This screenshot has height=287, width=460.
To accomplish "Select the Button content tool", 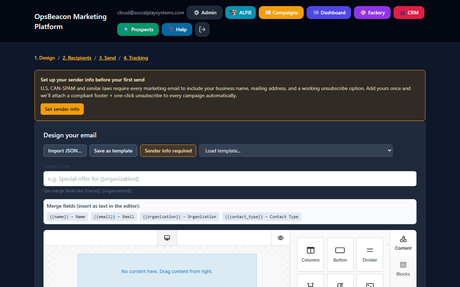I will point(340,254).
